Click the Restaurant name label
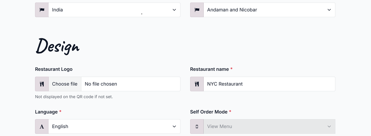Image resolution: width=371 pixels, height=136 pixels. point(209,69)
